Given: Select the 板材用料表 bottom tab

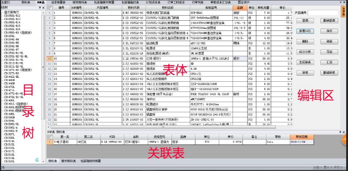Looking at the screenshot, I should point(69,160).
